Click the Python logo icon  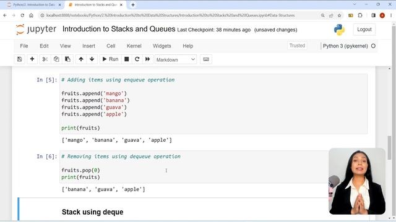pos(339,30)
